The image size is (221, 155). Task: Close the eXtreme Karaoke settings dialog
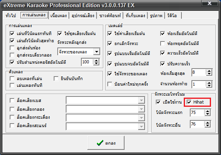click(209, 3)
